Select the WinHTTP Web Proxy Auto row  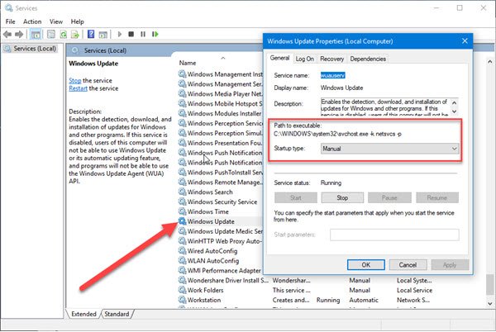(221, 240)
